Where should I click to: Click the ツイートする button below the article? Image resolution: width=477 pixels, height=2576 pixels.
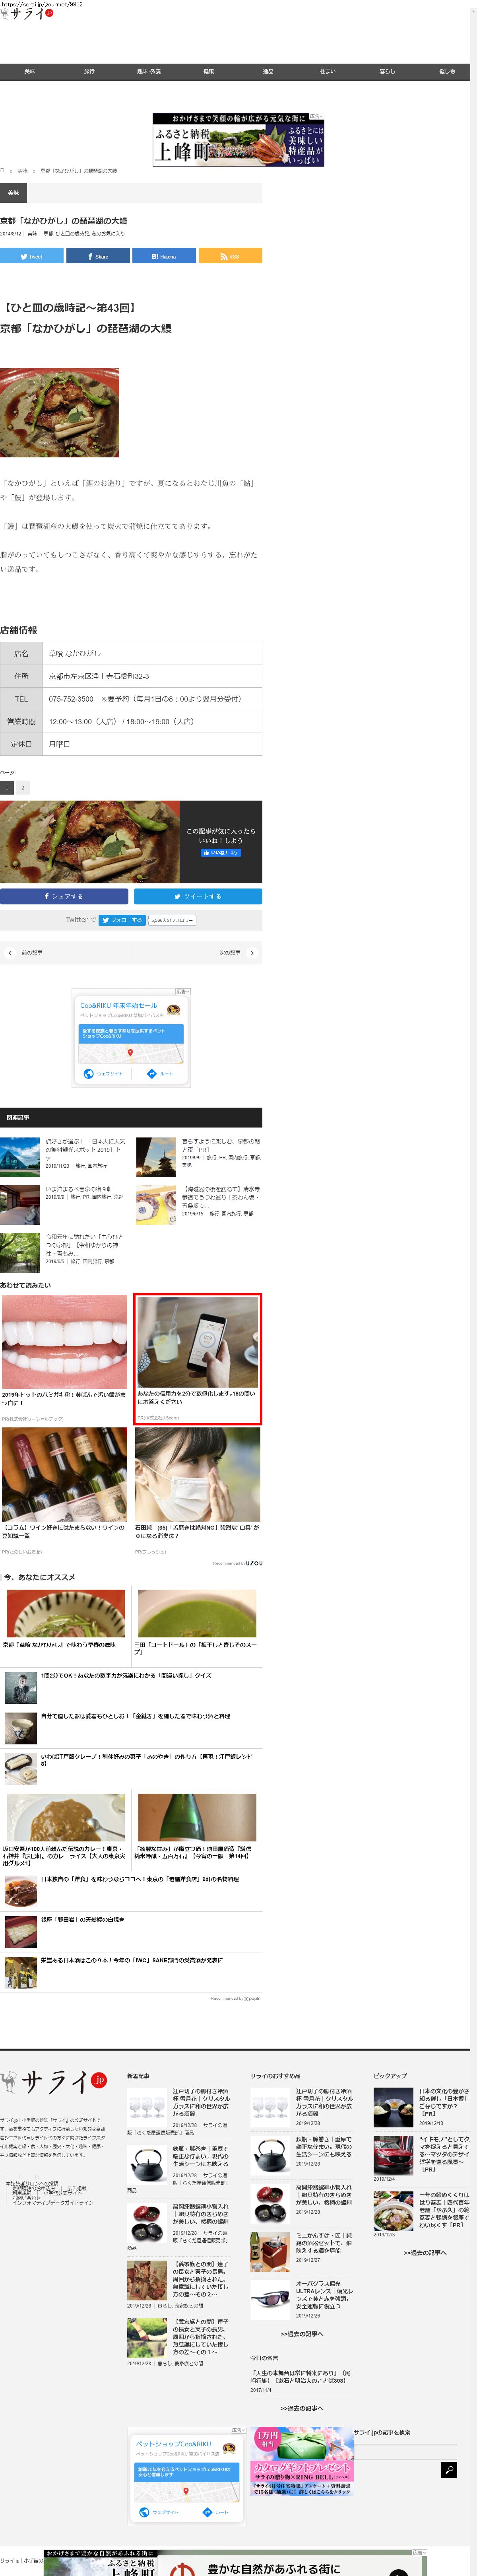pos(198,896)
